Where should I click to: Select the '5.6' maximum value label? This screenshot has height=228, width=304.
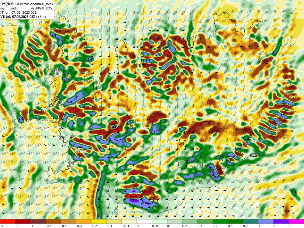134,200
